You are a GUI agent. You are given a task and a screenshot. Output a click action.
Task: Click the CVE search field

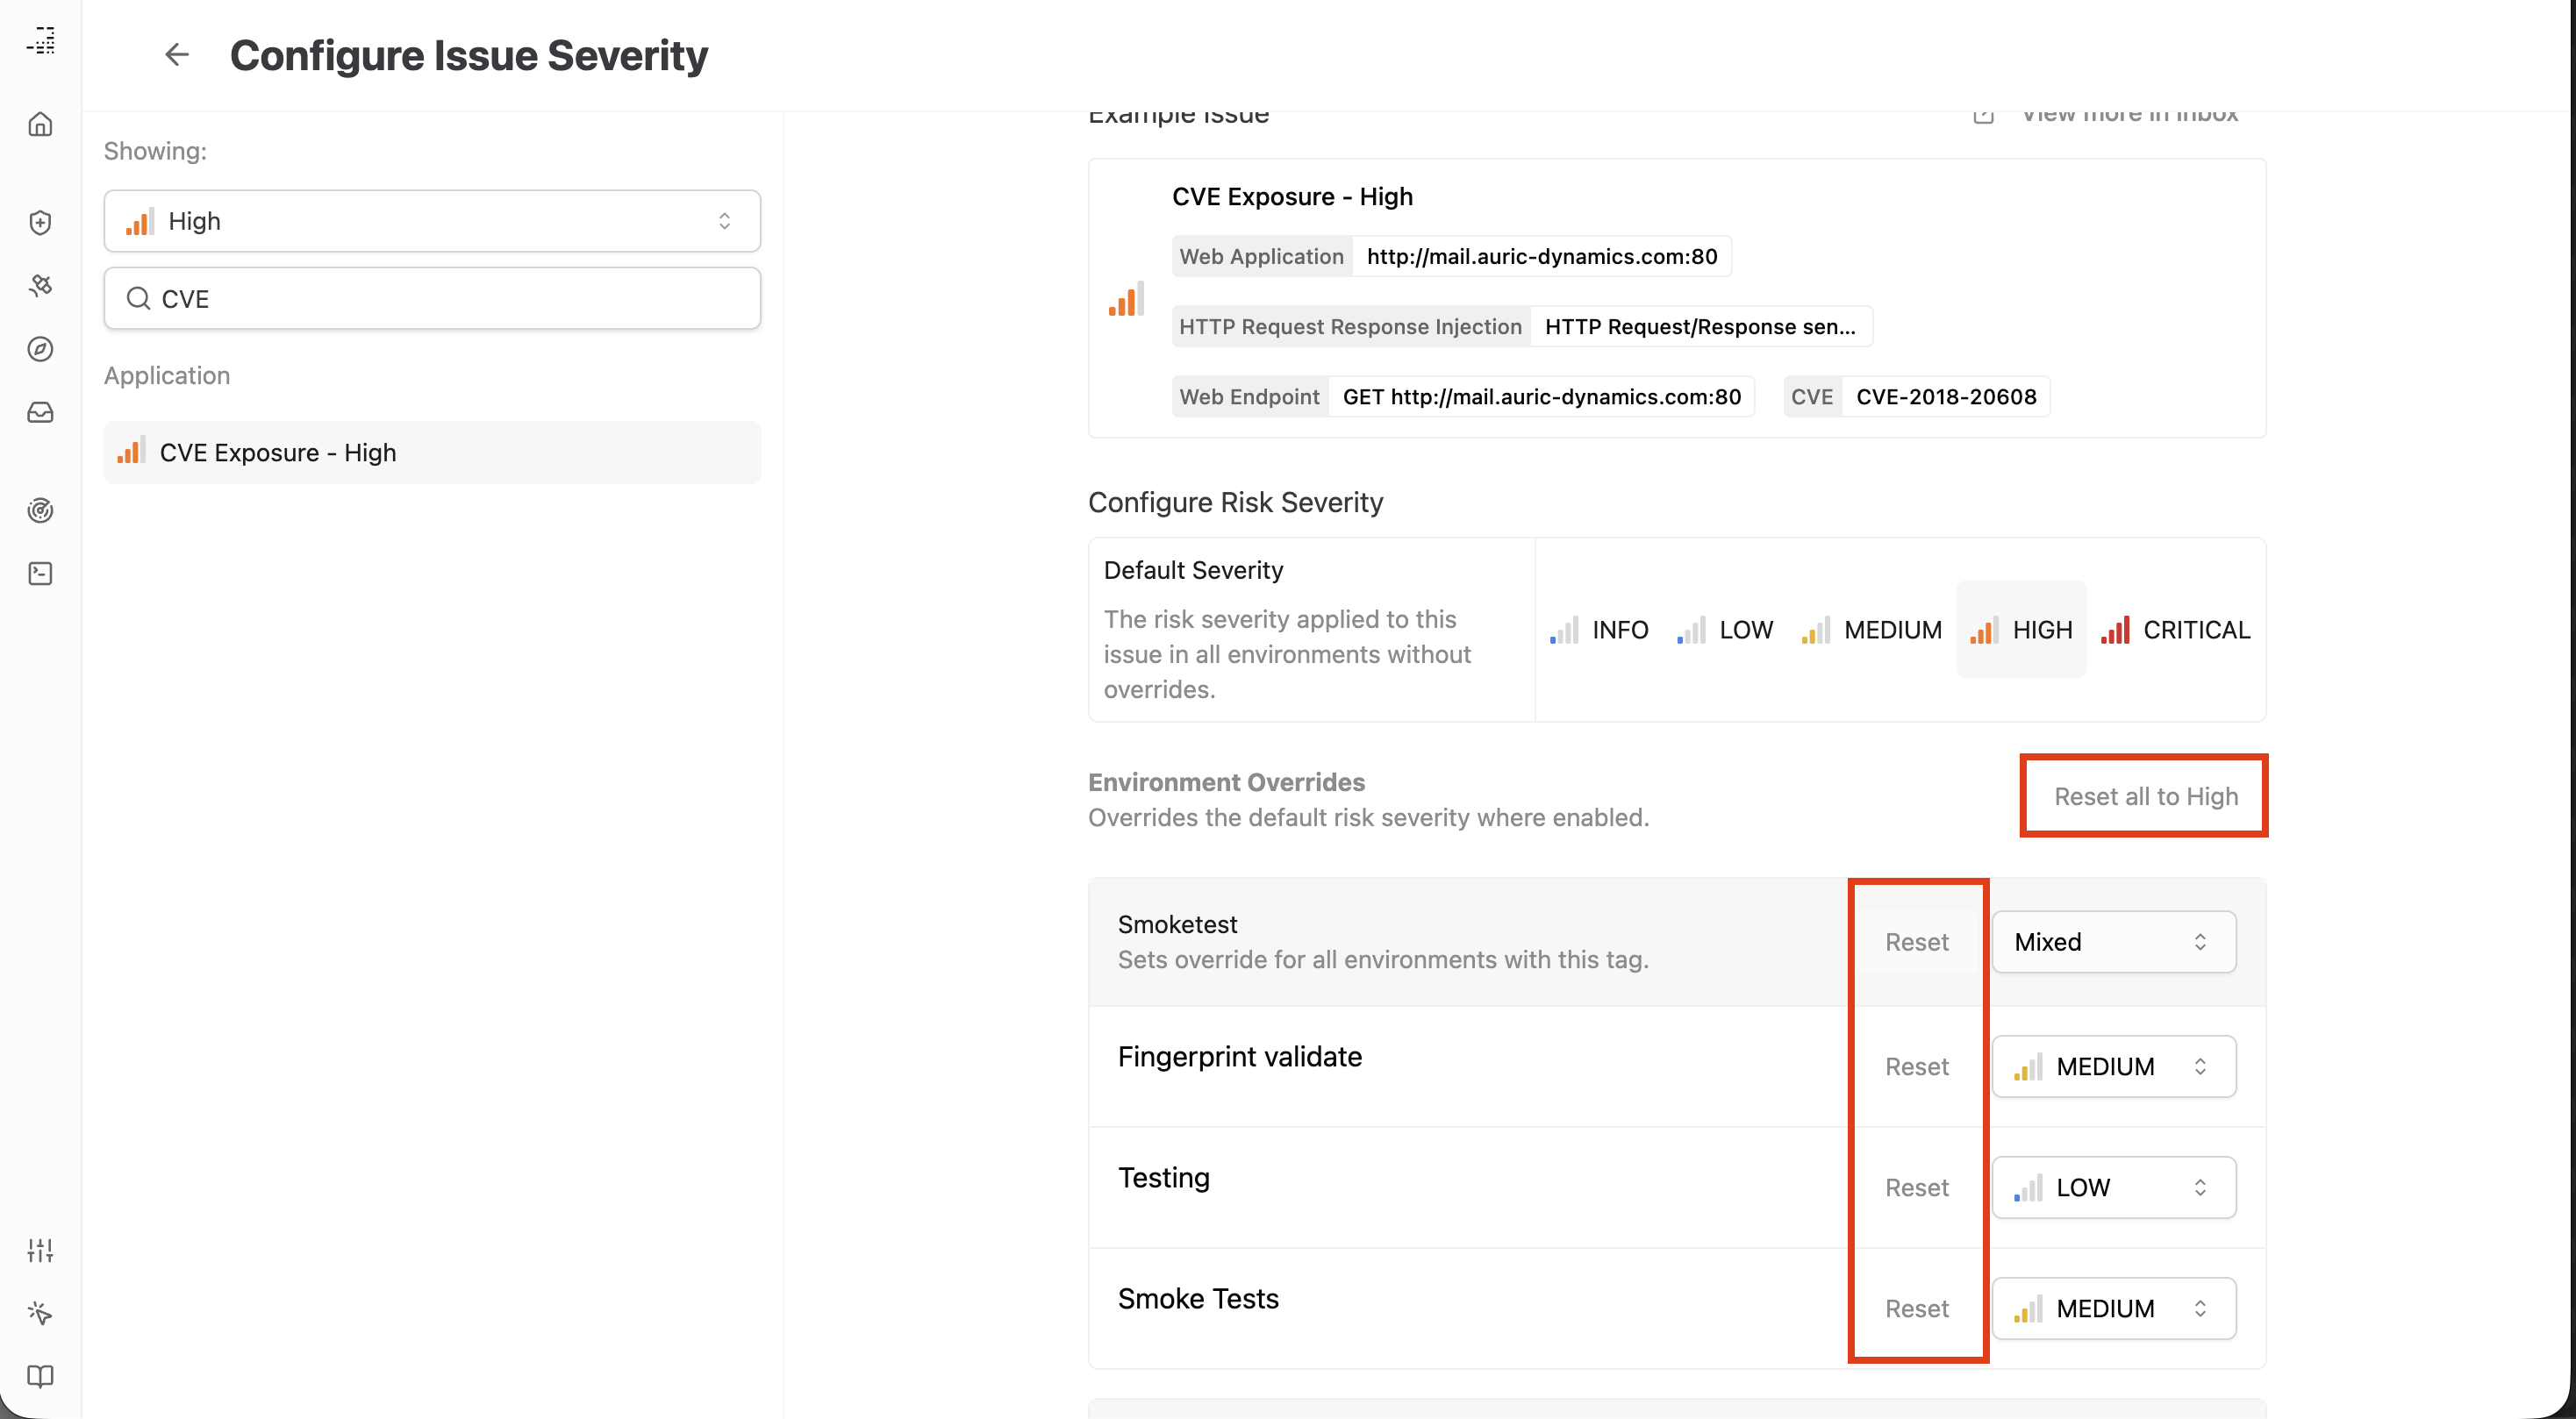[x=432, y=299]
